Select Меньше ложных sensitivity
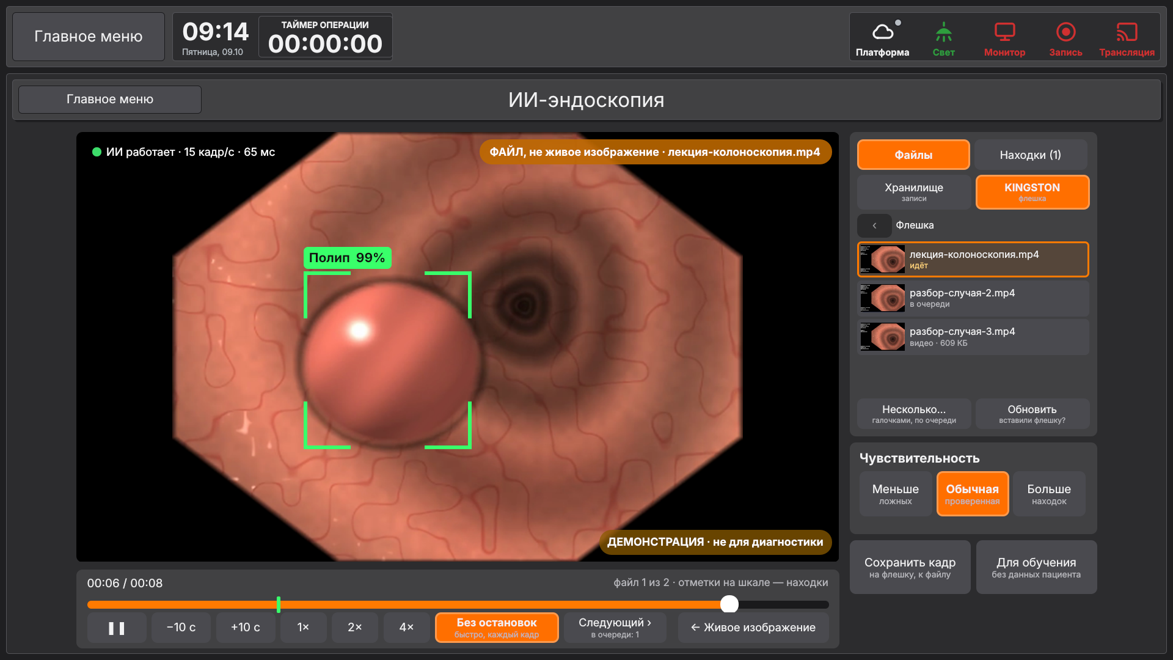 (895, 494)
